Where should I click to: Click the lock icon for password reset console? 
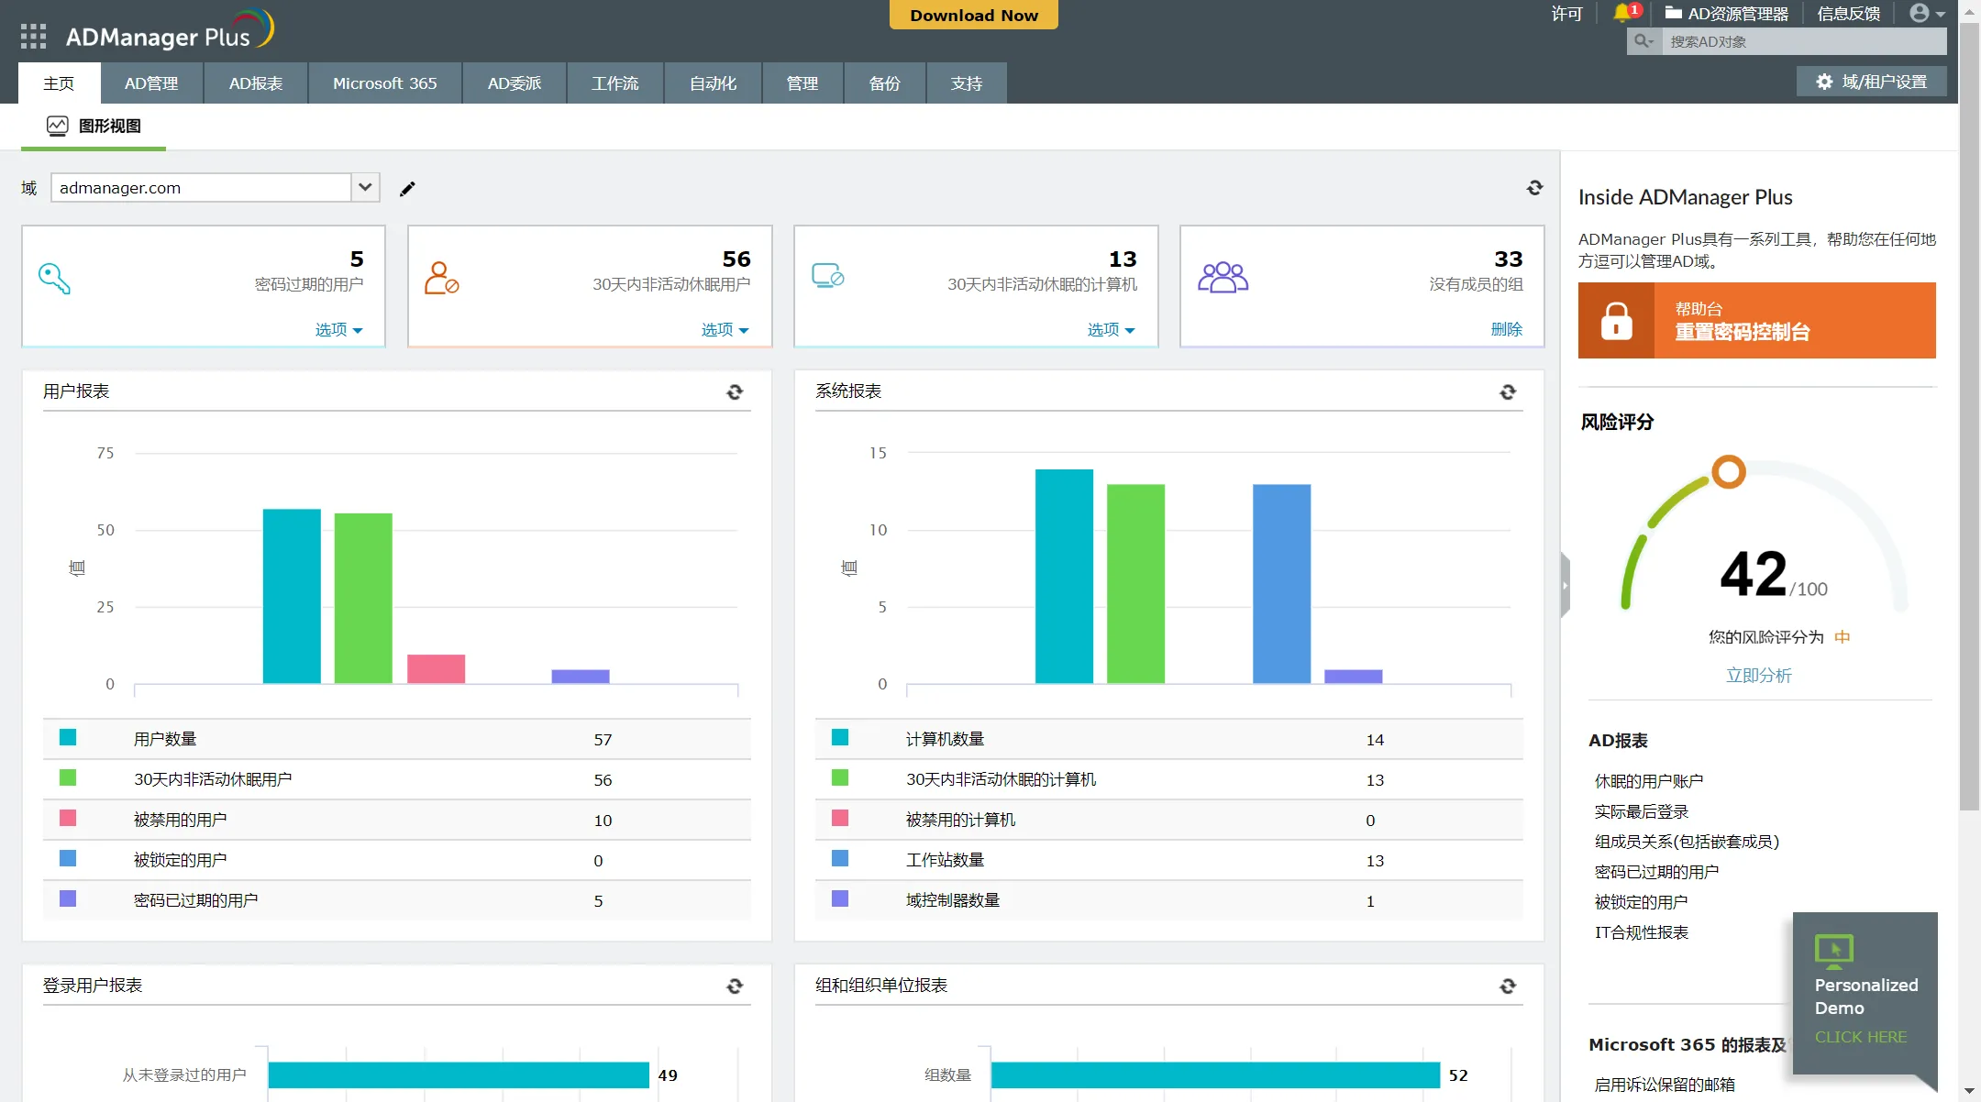point(1616,321)
